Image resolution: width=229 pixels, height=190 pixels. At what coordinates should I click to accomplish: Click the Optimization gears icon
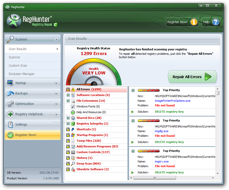click(x=10, y=104)
